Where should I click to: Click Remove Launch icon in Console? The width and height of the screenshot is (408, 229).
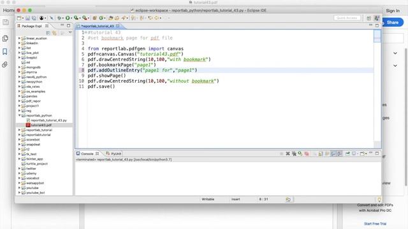(x=288, y=154)
